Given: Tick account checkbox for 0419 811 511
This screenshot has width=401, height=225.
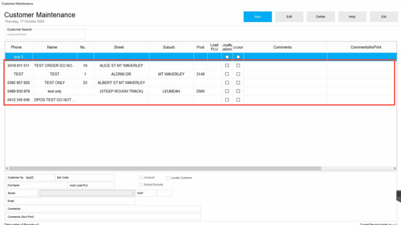Looking at the screenshot, I should click(238, 65).
